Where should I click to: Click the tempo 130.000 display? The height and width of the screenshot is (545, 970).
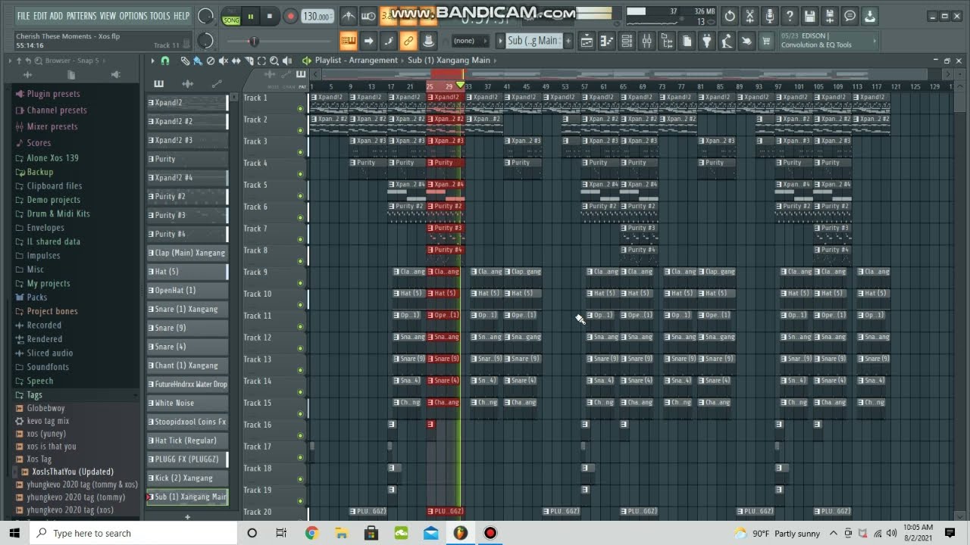(x=317, y=16)
